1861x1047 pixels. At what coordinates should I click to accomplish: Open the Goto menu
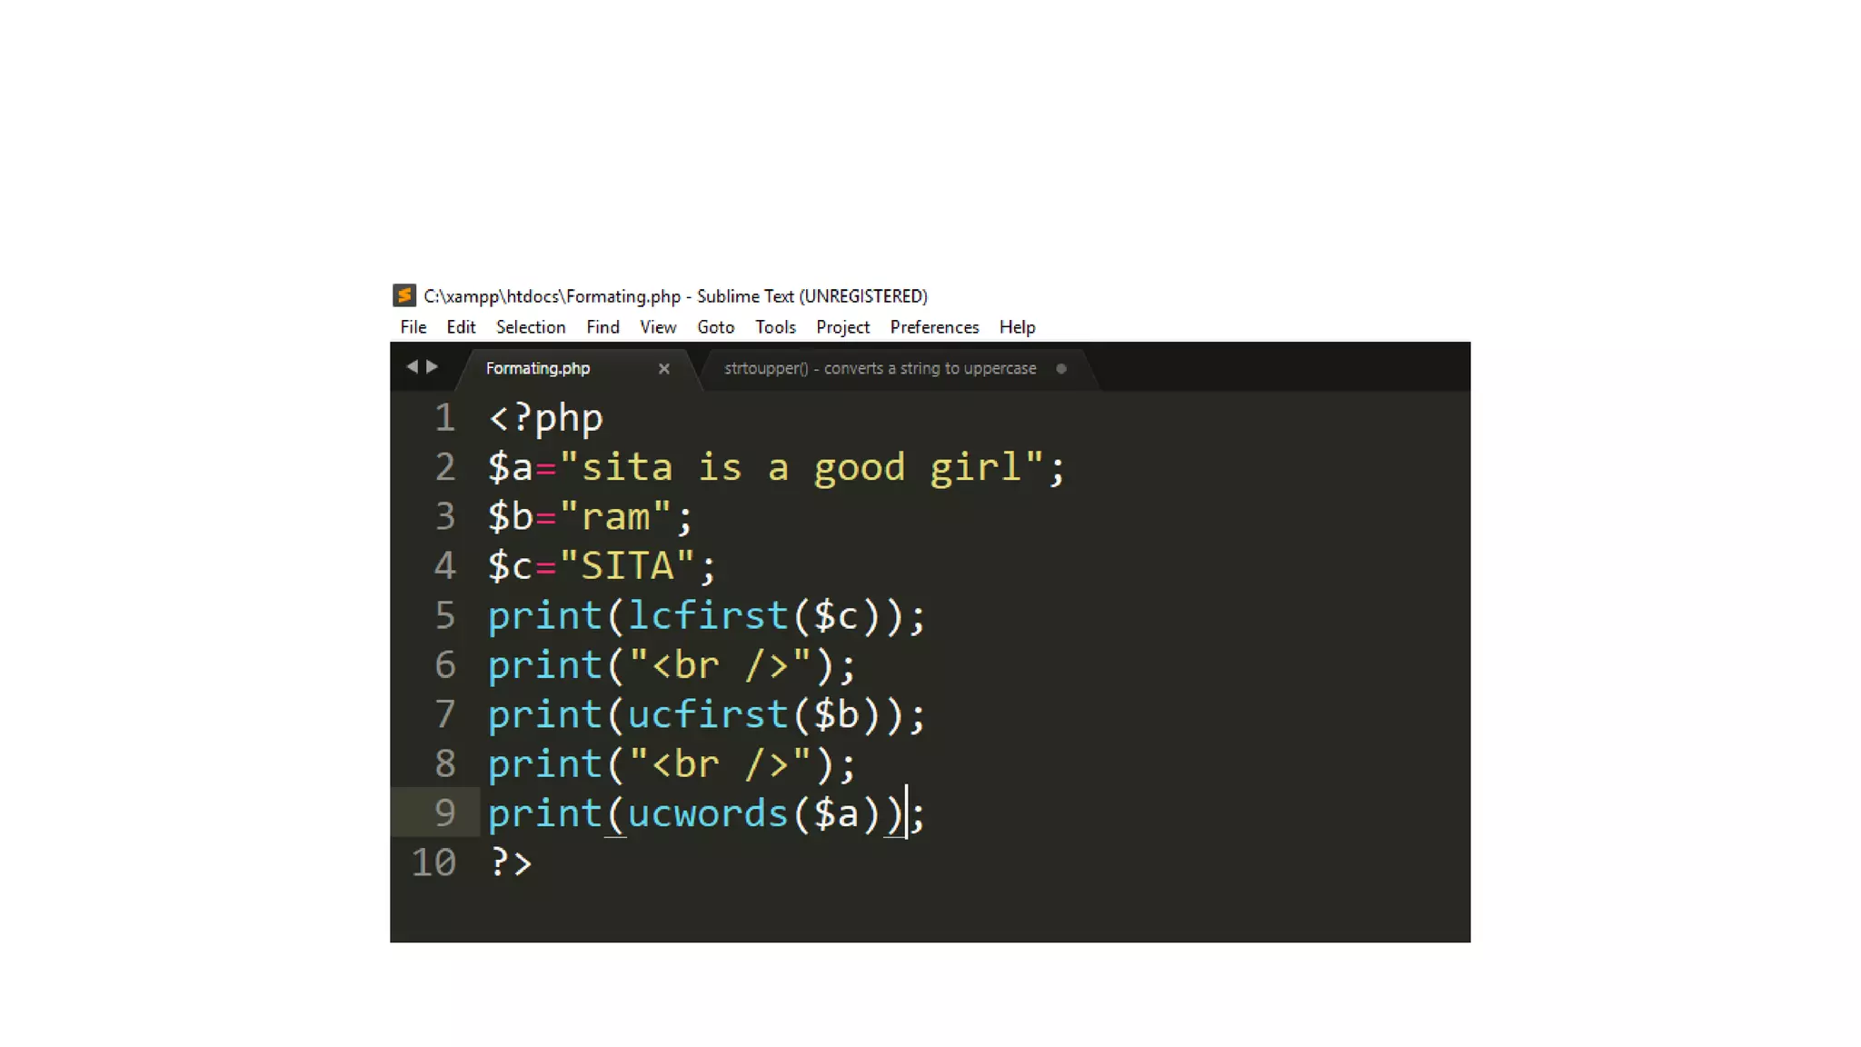715,327
